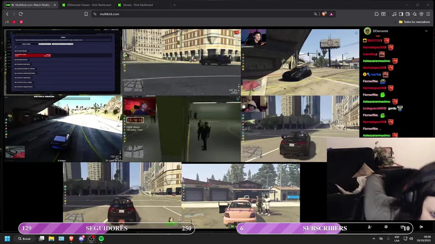
Task: Click the add streamer person-plus icon
Action: click(x=370, y=227)
